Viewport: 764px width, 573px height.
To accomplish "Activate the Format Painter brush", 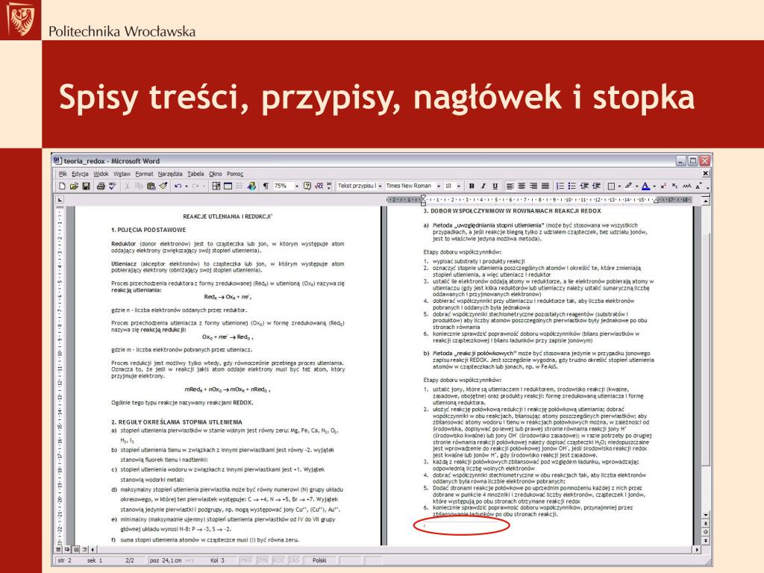I will pyautogui.click(x=163, y=186).
